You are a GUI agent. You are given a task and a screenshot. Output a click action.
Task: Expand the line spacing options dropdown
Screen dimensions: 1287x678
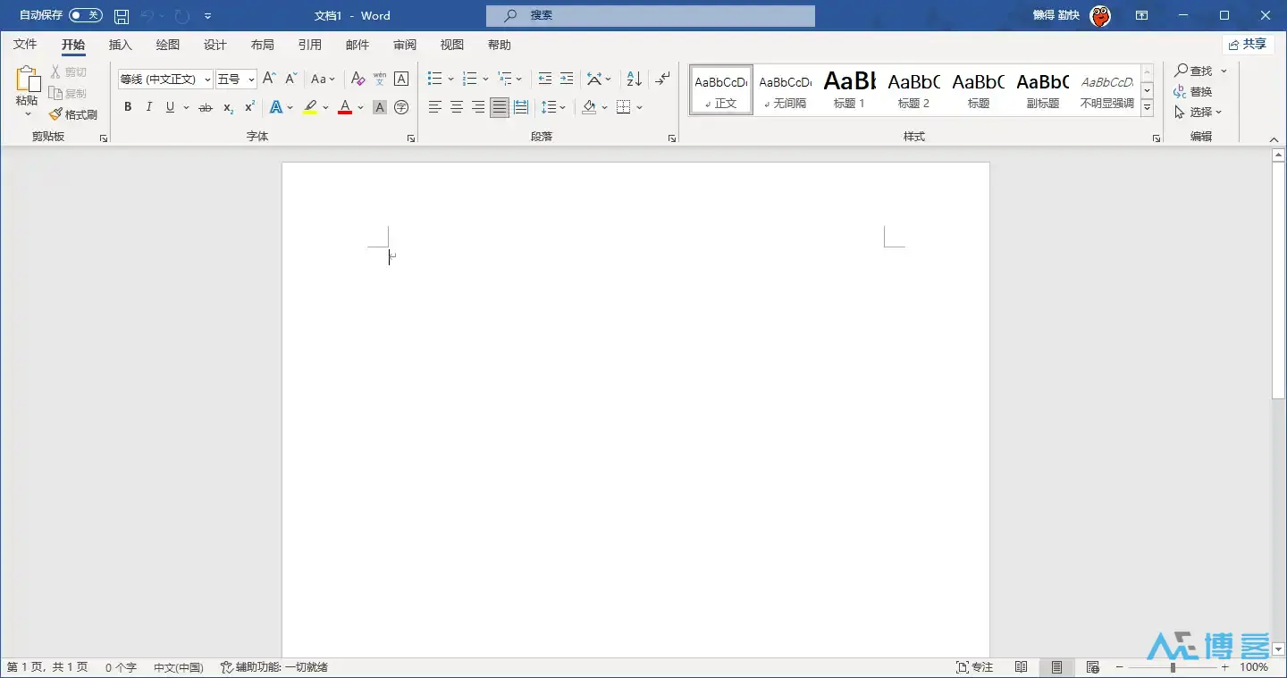563,106
